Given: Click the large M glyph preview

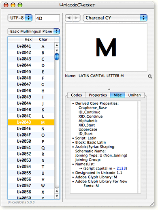Looking at the screenshot, I should coord(106,47).
